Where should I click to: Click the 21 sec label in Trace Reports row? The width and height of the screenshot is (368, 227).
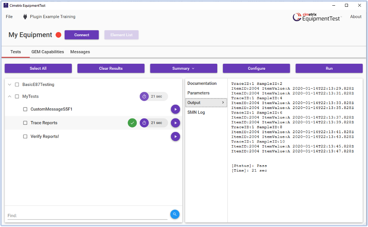(156, 123)
